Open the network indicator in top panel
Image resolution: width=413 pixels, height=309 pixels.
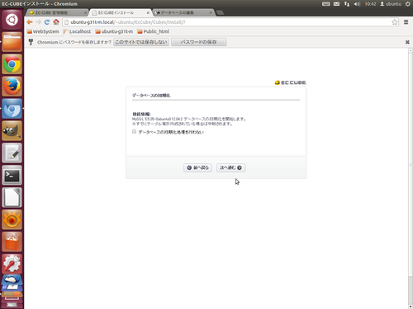click(347, 4)
